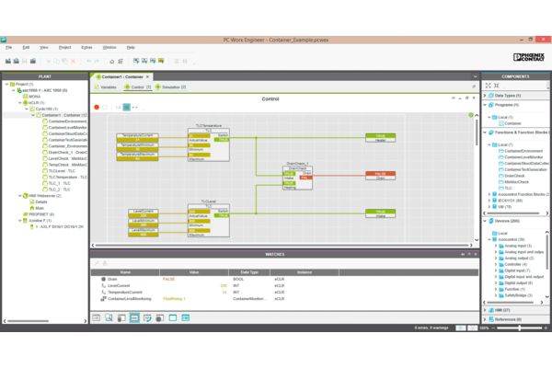Image resolution: width=552 pixels, height=368 pixels.
Task: Click the Value column header in Watches
Action: point(194,272)
